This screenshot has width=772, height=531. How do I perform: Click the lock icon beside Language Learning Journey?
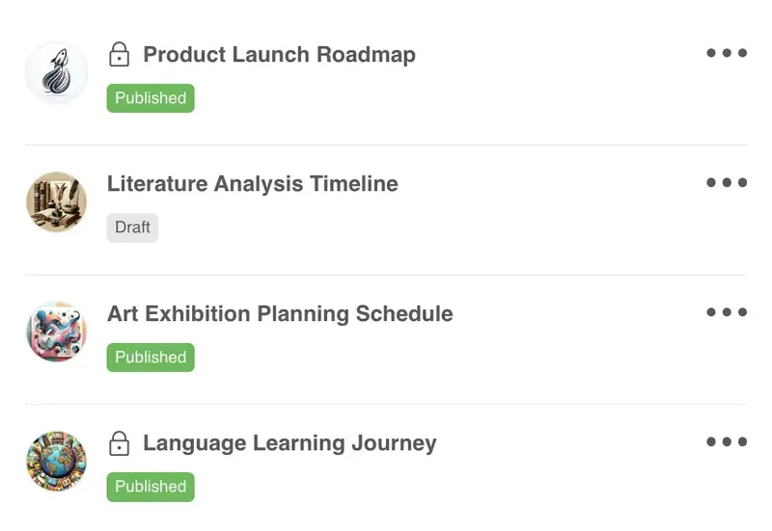coord(119,443)
